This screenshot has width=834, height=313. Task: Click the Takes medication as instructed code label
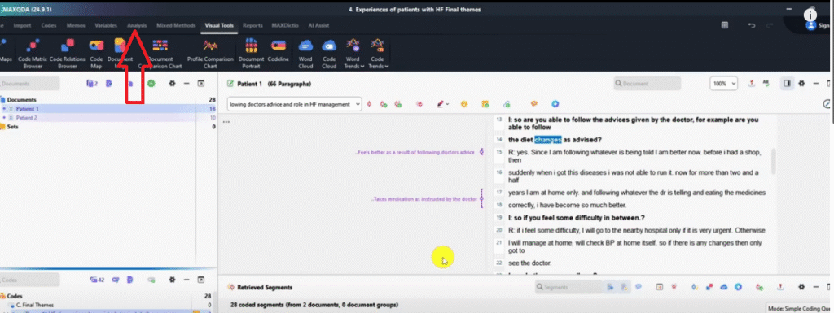point(424,199)
